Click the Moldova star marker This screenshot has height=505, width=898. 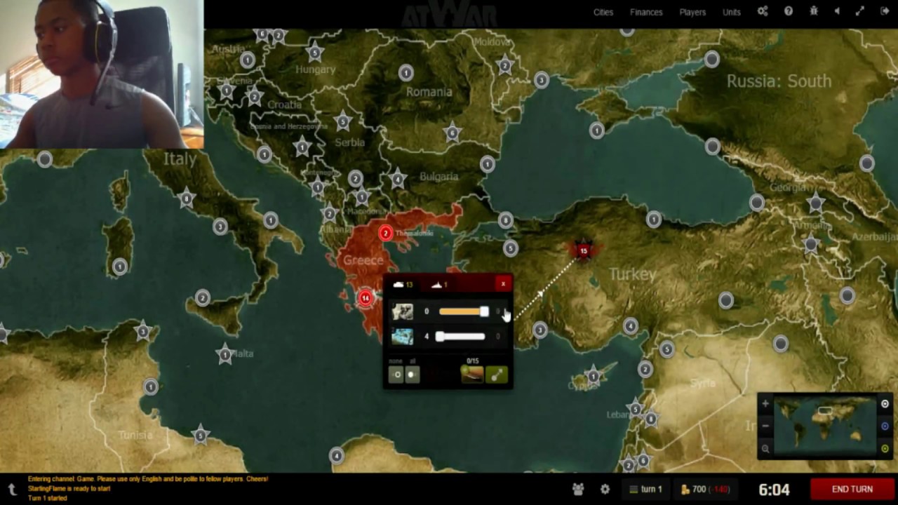click(504, 66)
